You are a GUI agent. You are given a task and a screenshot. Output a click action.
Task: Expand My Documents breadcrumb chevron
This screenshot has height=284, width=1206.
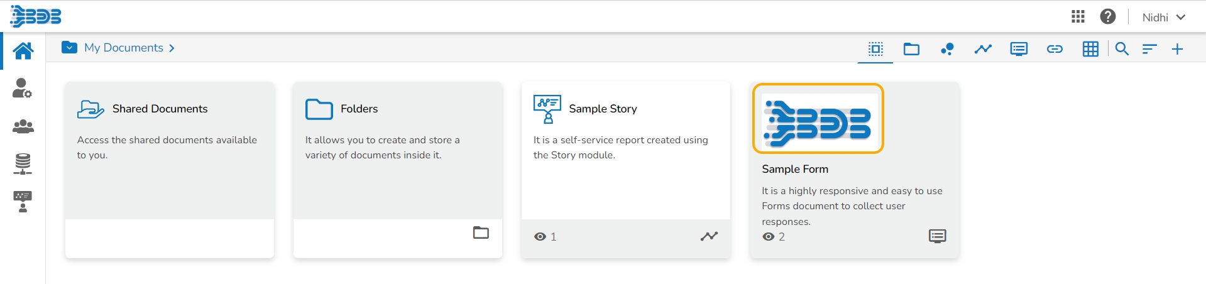[172, 48]
